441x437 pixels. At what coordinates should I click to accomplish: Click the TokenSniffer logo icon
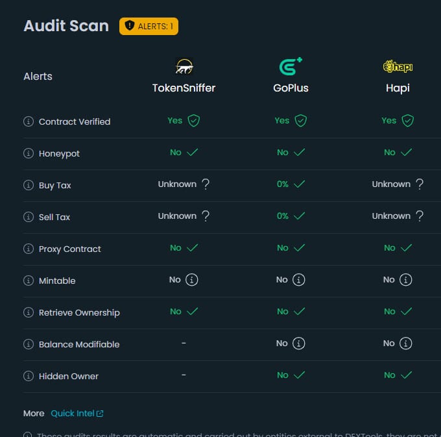(x=184, y=67)
